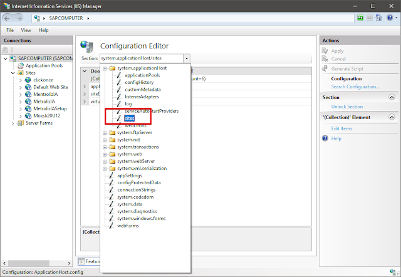Click Unlock Section link
The width and height of the screenshot is (401, 277).
[x=347, y=107]
